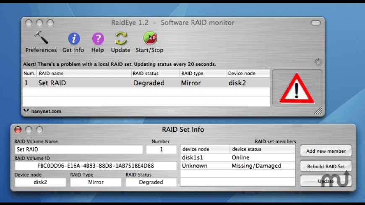Click the Update arrows icon

point(121,39)
